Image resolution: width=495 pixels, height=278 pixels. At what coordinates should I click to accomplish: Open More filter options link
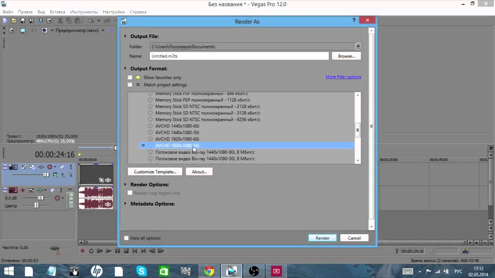click(x=343, y=77)
